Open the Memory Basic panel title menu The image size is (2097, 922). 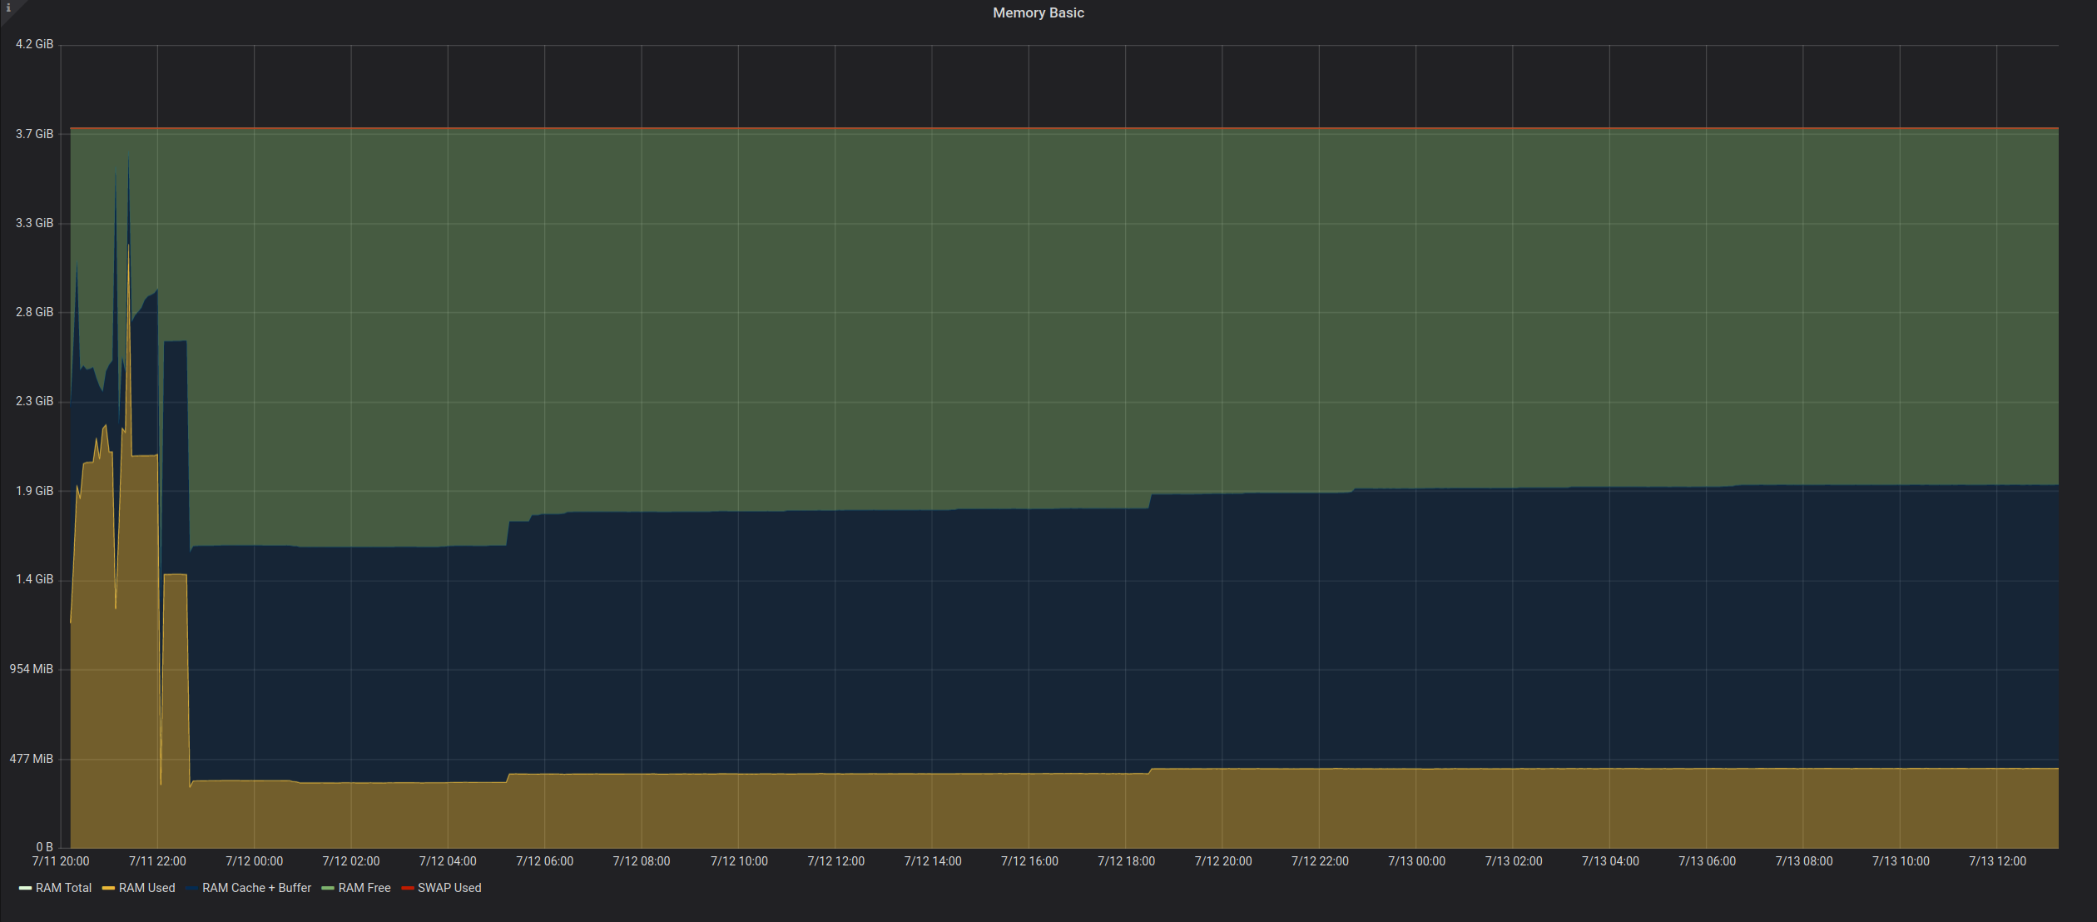(x=1038, y=12)
